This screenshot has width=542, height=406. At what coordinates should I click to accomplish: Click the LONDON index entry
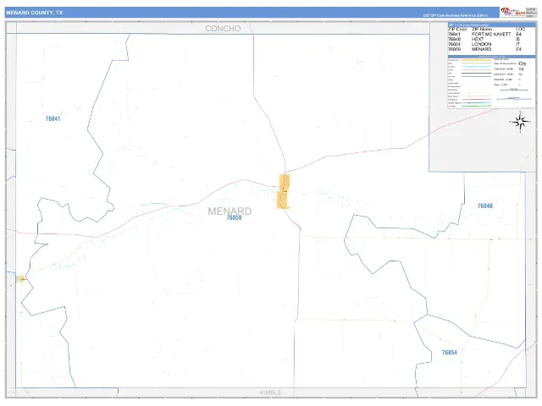(482, 44)
